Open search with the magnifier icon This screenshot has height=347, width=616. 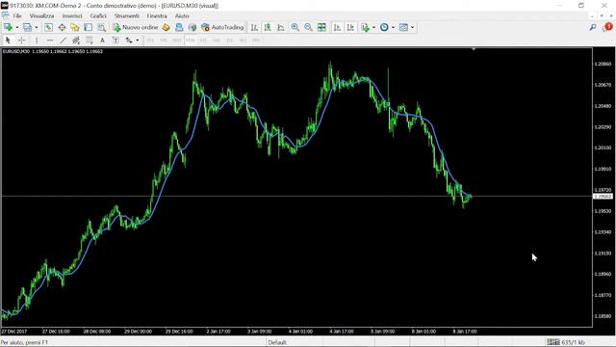[x=593, y=27]
